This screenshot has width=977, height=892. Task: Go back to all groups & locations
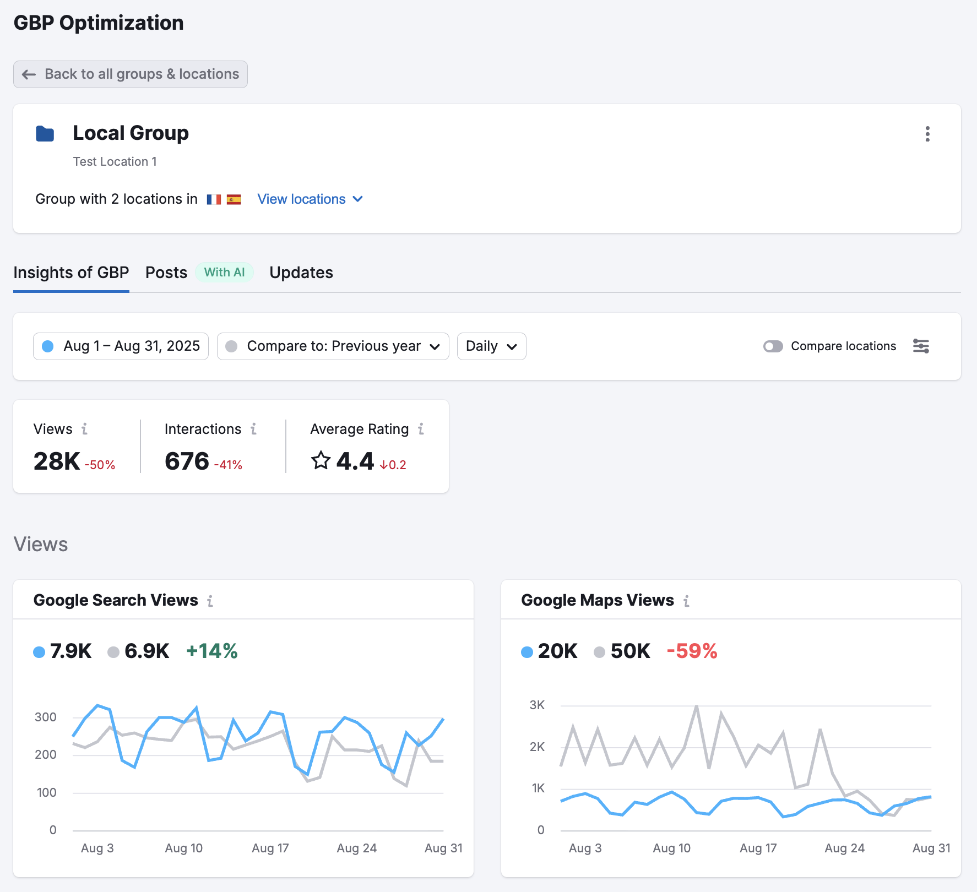pyautogui.click(x=131, y=74)
